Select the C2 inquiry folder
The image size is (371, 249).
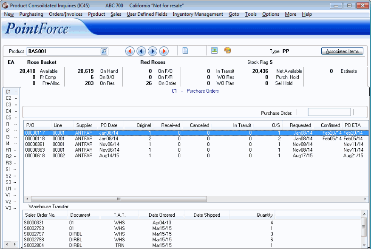[11, 98]
